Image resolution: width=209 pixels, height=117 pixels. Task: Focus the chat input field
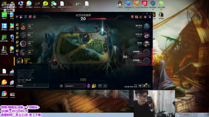[x=33, y=86]
